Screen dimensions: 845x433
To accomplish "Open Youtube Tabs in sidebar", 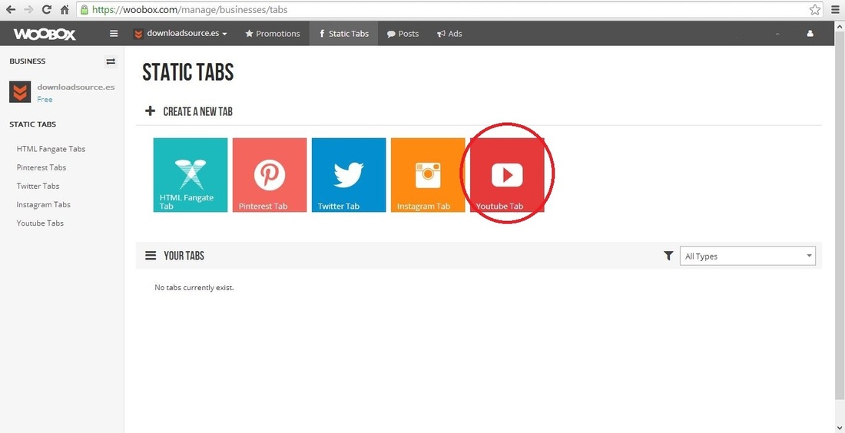I will [40, 223].
